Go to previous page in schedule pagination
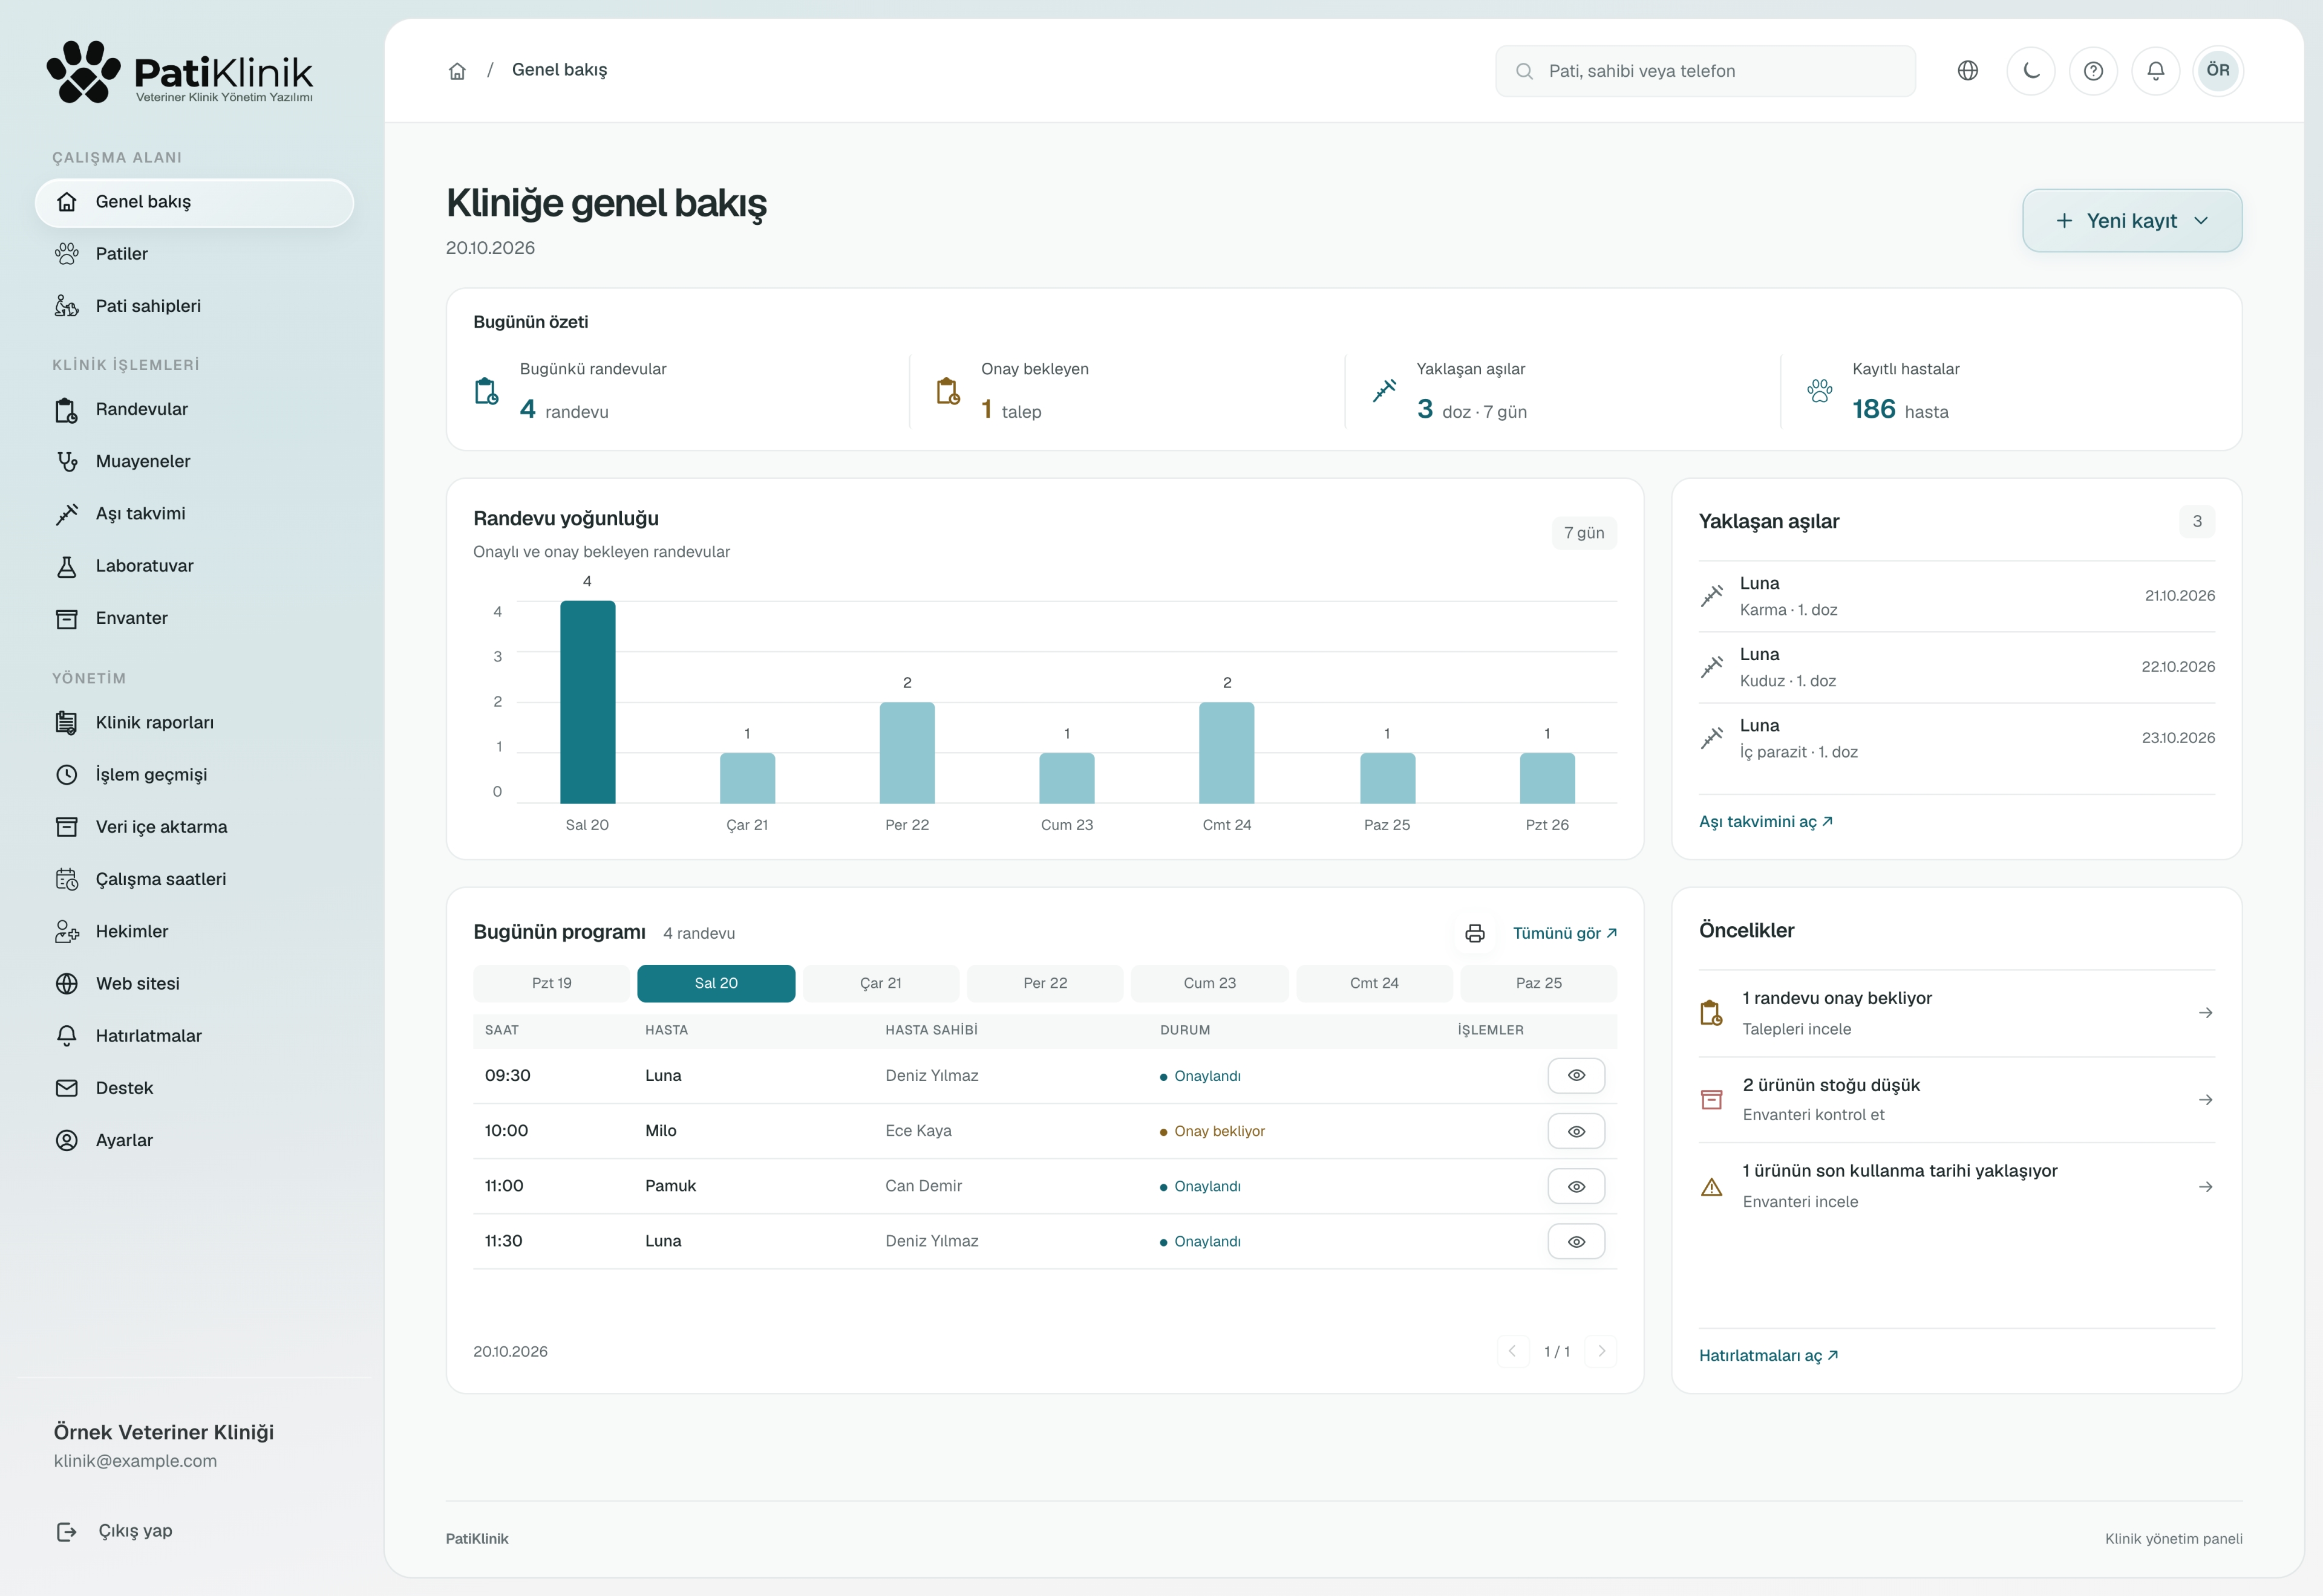The width and height of the screenshot is (2323, 1596). pyautogui.click(x=1512, y=1351)
